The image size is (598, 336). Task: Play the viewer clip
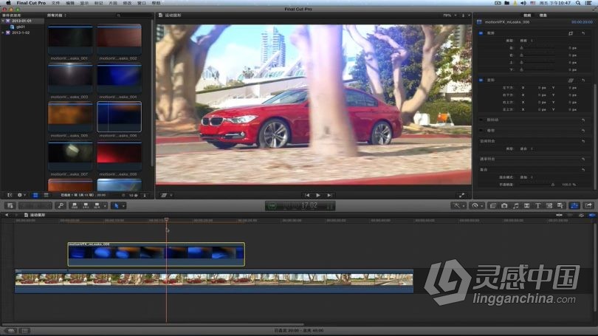tap(318, 195)
